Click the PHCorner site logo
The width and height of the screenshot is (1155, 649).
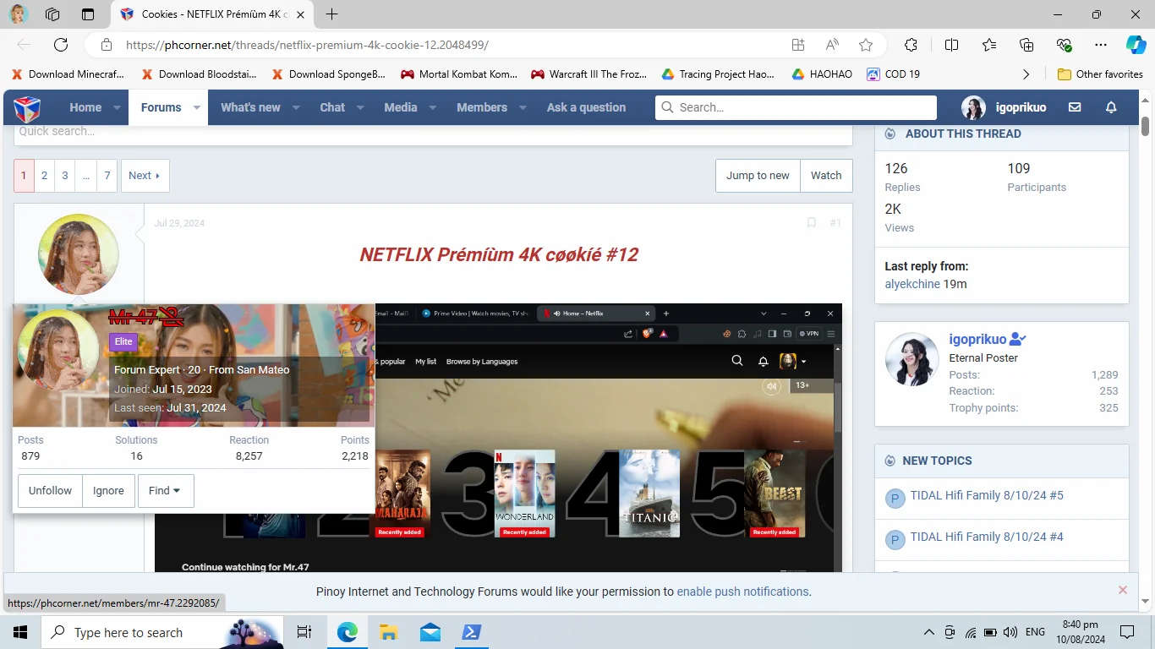click(x=27, y=108)
